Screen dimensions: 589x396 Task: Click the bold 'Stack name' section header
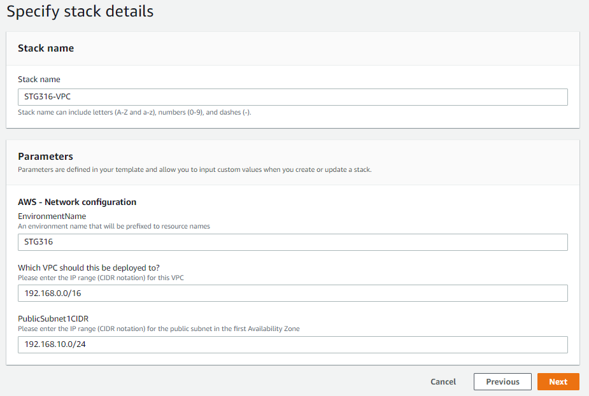click(x=46, y=48)
